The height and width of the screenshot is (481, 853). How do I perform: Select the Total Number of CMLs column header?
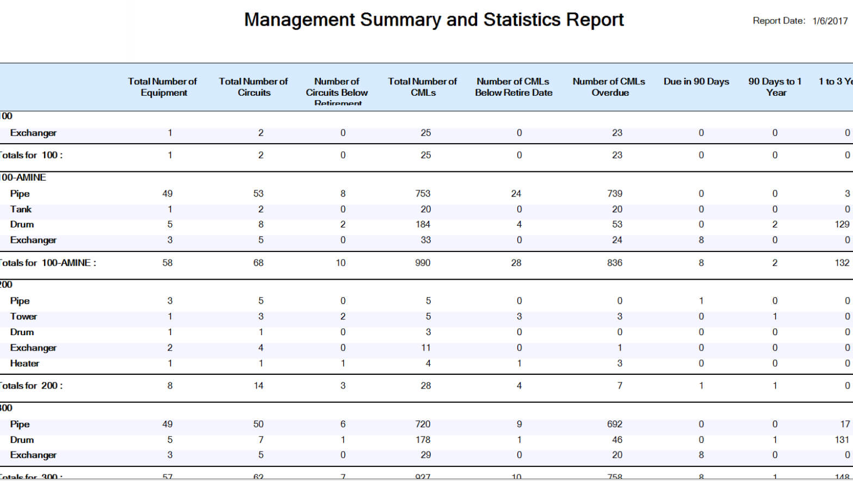[423, 87]
